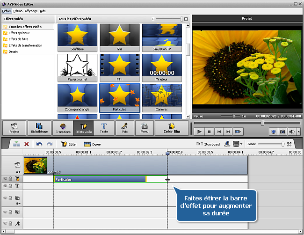Click the full screen preview icon

273,132
